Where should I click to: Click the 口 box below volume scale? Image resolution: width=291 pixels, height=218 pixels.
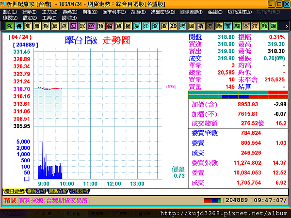pos(27,179)
